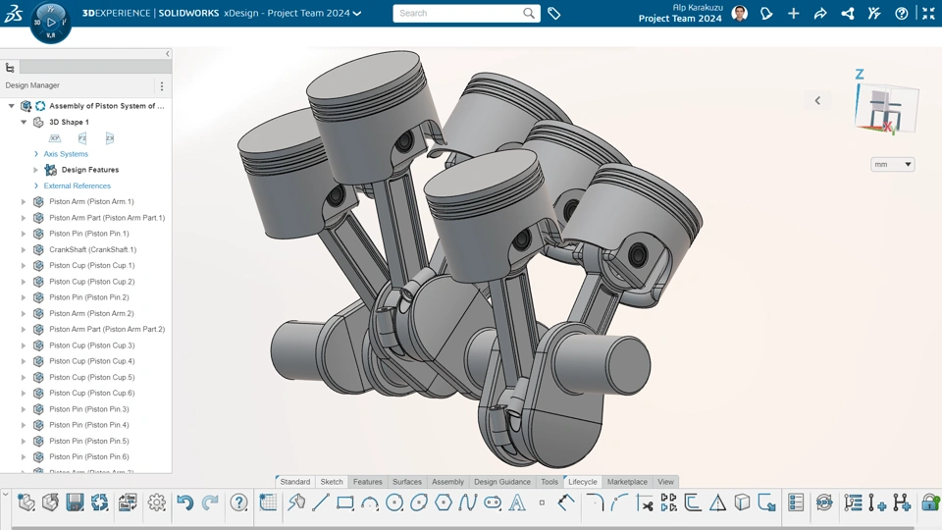Select the Arc sketch tool
This screenshot has height=530, width=942.
click(370, 503)
